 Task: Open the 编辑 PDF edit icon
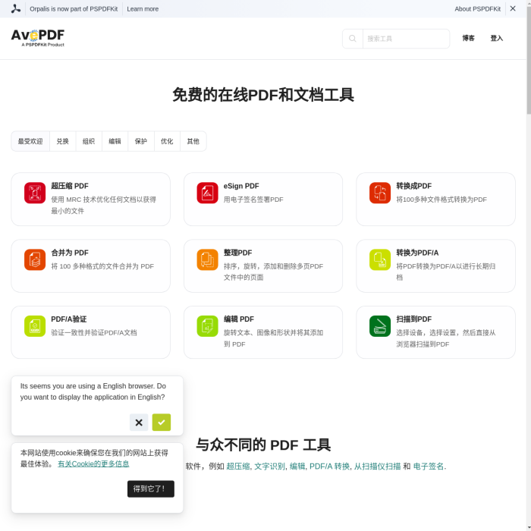[x=207, y=326]
